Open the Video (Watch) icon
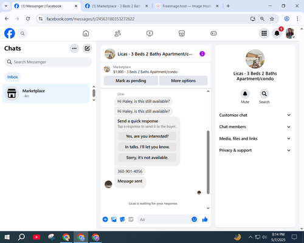This screenshot has height=243, width=304. (150, 33)
